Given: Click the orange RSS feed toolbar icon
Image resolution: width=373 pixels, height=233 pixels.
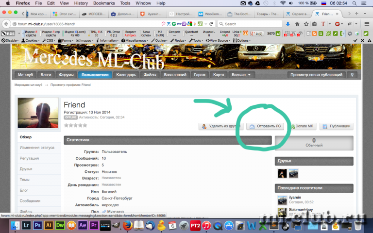Looking at the screenshot, I should (x=314, y=33).
